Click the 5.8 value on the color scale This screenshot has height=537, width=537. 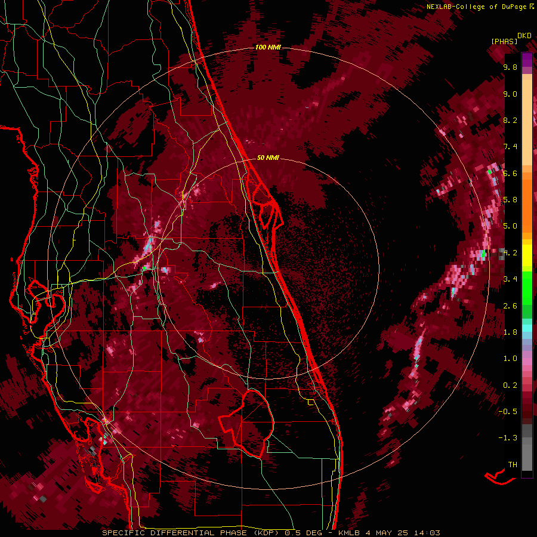(x=510, y=200)
